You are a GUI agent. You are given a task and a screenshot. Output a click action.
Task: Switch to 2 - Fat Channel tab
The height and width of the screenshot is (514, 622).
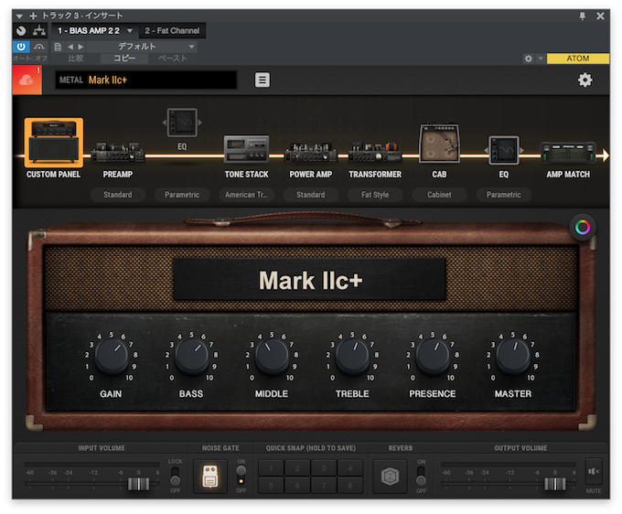point(172,30)
